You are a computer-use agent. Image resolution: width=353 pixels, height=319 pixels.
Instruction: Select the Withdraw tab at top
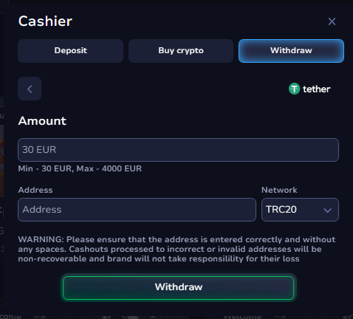291,51
